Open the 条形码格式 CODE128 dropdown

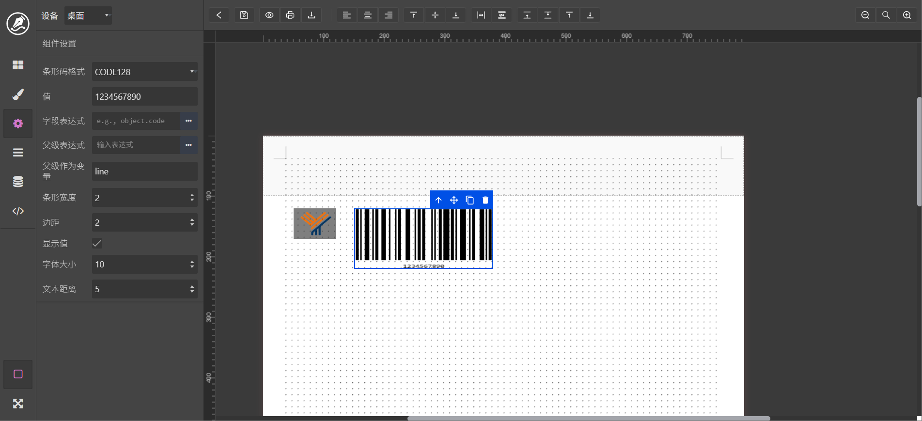pyautogui.click(x=144, y=72)
